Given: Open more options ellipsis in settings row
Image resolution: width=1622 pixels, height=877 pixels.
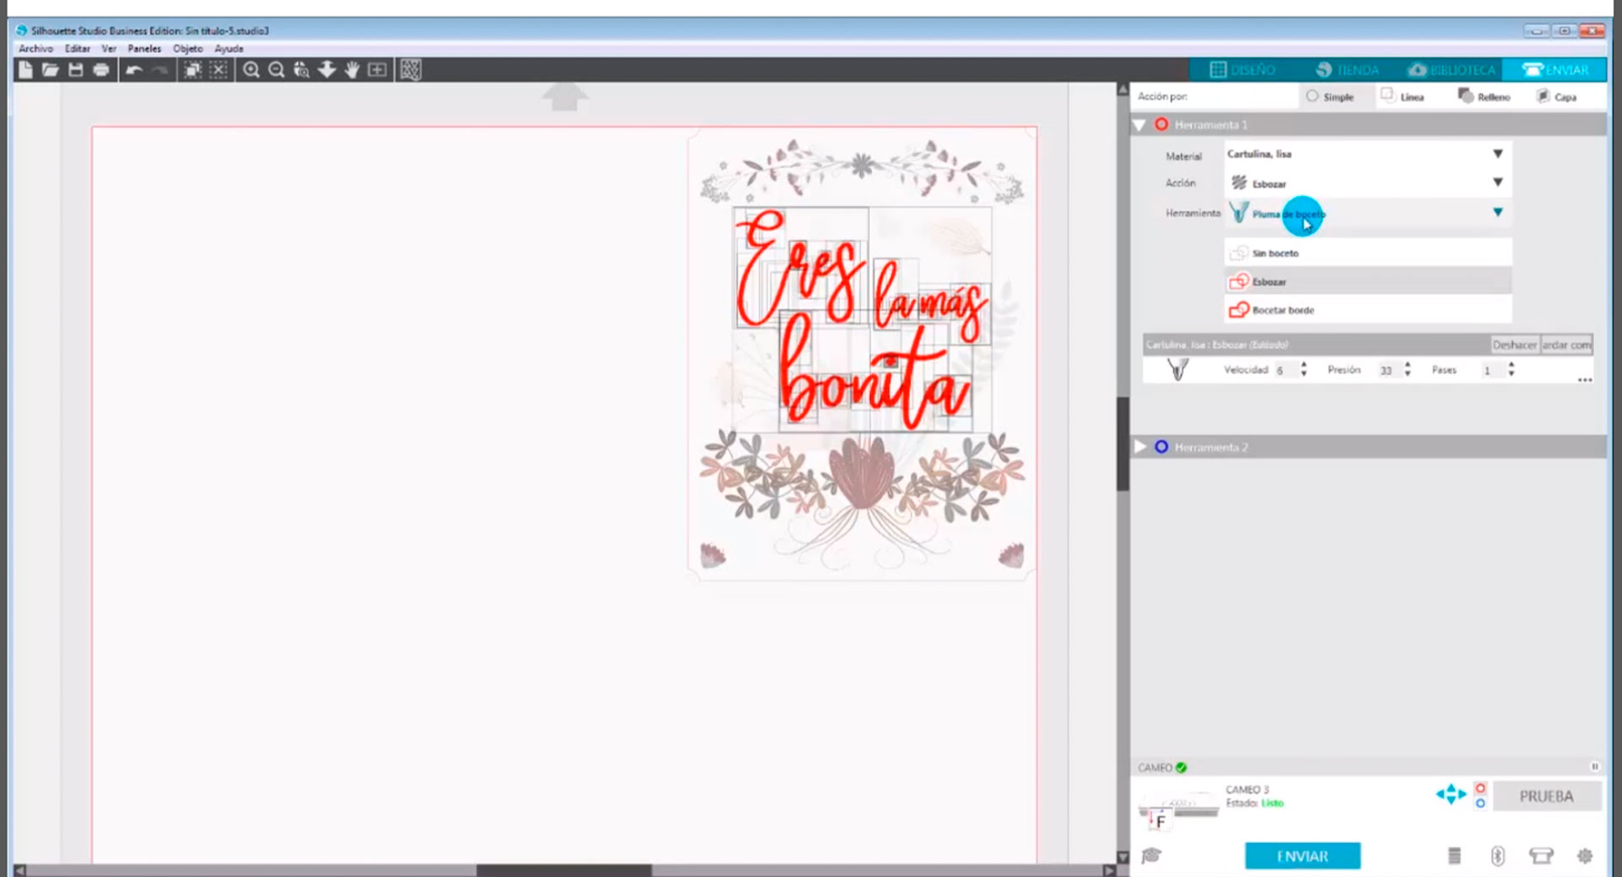Looking at the screenshot, I should (1585, 380).
